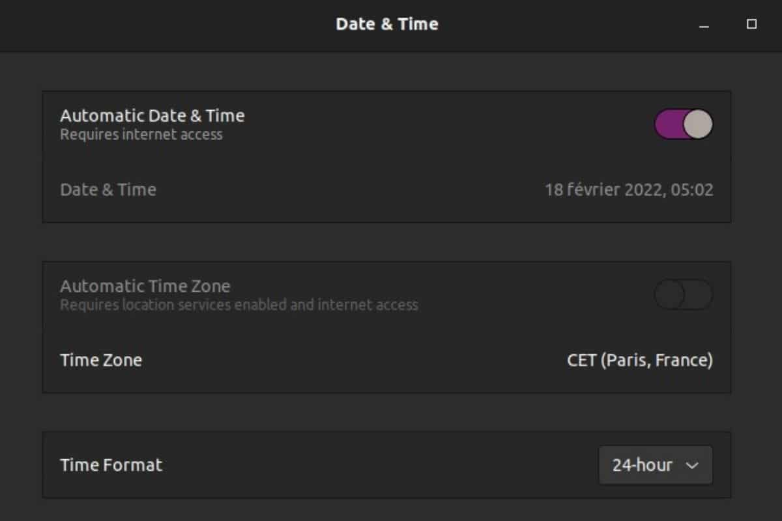This screenshot has width=782, height=521.
Task: Maximize the Date & Time window
Action: (751, 24)
